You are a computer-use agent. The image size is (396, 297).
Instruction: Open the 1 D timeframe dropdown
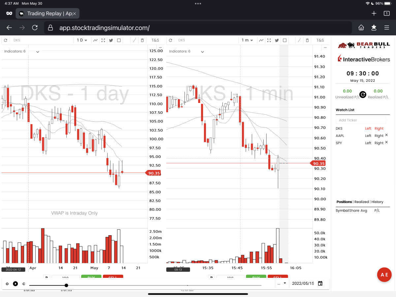[x=82, y=40]
